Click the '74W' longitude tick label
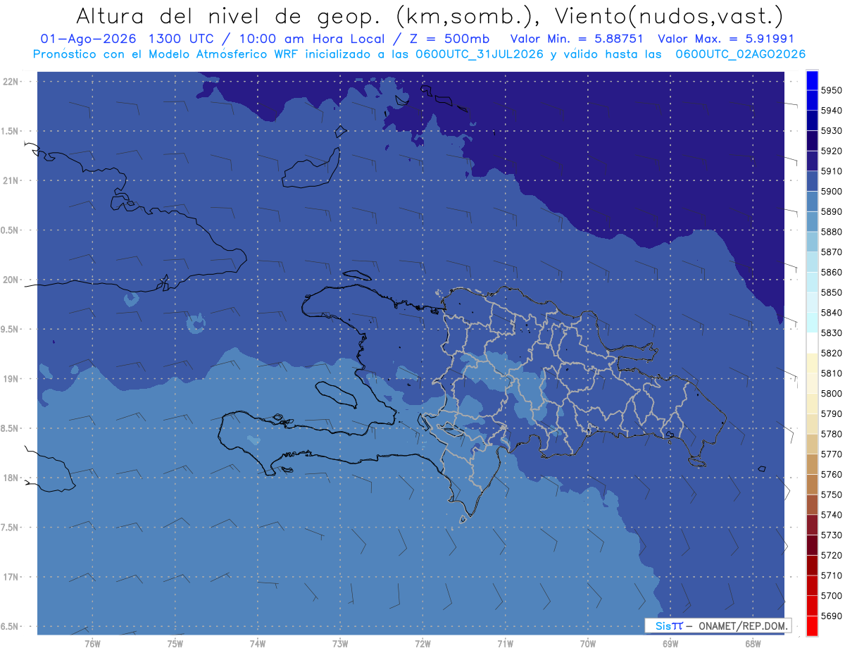 257,643
